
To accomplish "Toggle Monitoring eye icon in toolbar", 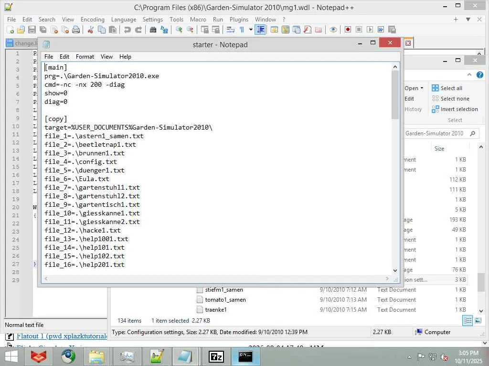I will pyautogui.click(x=333, y=30).
